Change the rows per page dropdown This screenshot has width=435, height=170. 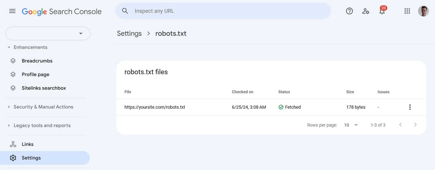coord(351,125)
